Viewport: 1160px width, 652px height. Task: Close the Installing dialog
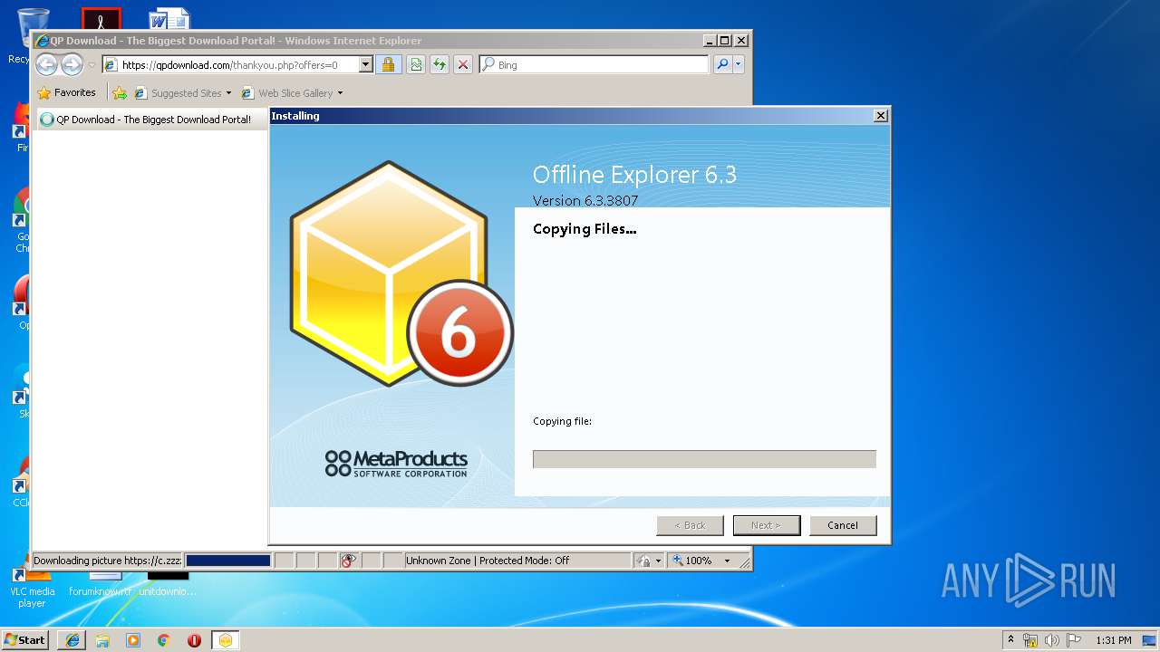point(880,116)
